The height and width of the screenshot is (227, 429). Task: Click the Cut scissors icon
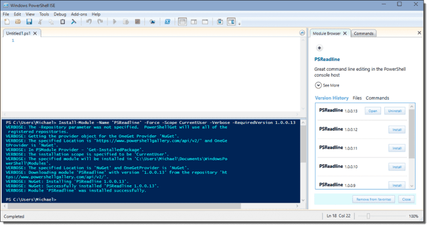[x=40, y=21]
